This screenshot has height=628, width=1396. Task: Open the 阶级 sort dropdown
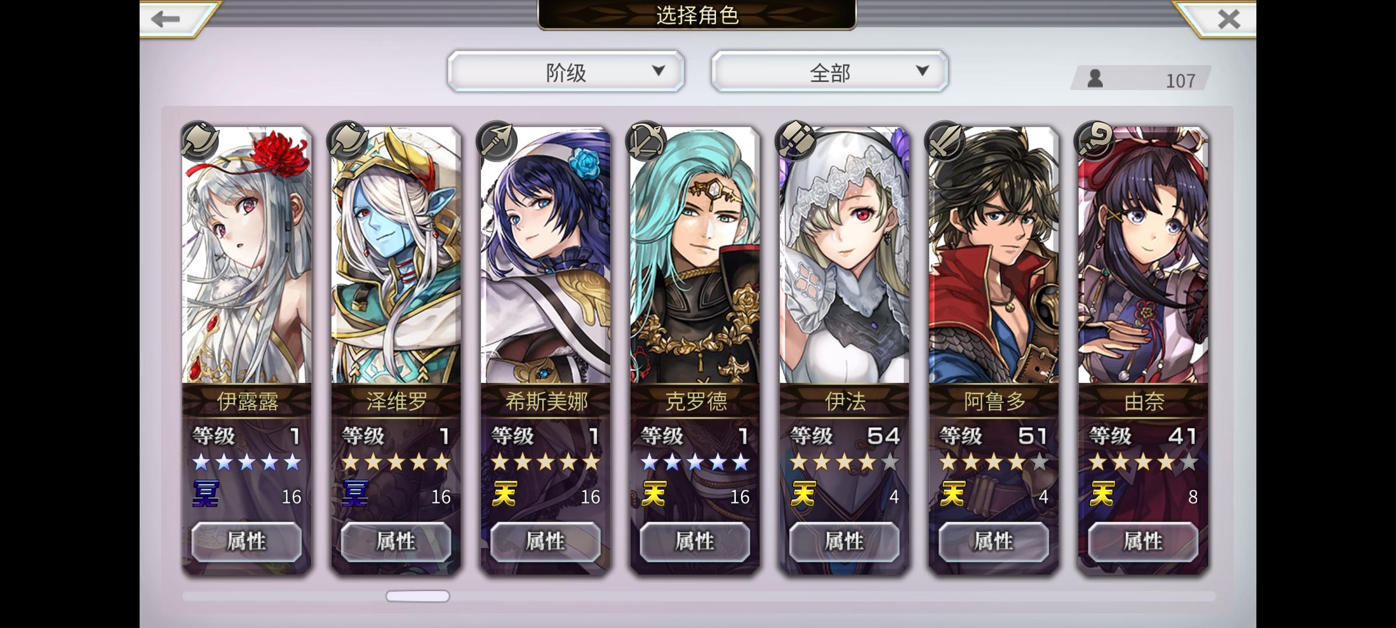566,72
